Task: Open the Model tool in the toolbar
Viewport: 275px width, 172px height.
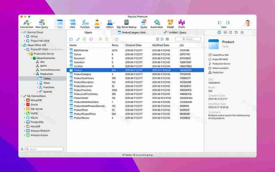Action: point(170,23)
